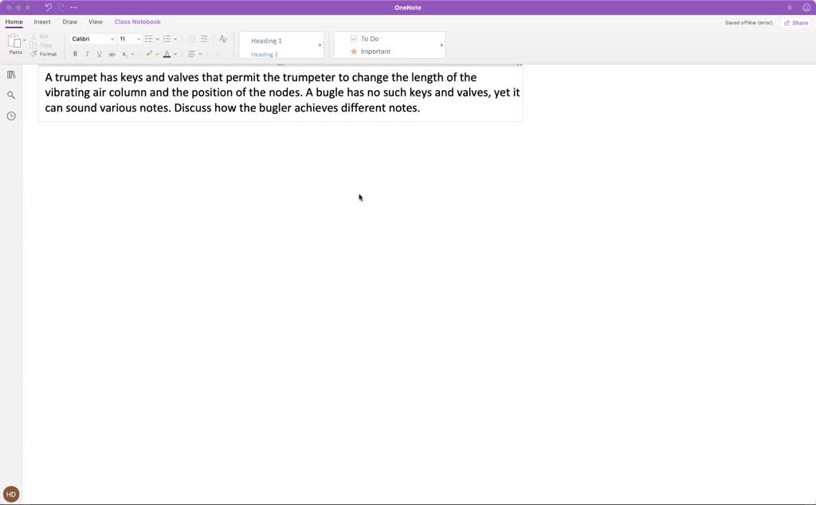Click the Format painter button
The height and width of the screenshot is (505, 816).
pyautogui.click(x=44, y=54)
